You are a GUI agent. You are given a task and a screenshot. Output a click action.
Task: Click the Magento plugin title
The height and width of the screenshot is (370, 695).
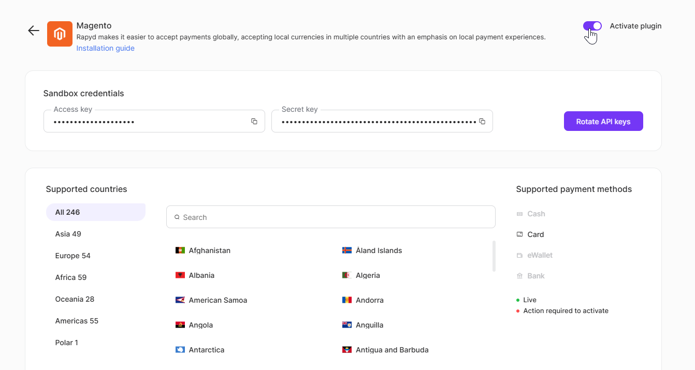94,25
